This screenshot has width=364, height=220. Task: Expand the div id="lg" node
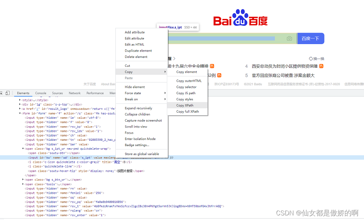pos(20,104)
